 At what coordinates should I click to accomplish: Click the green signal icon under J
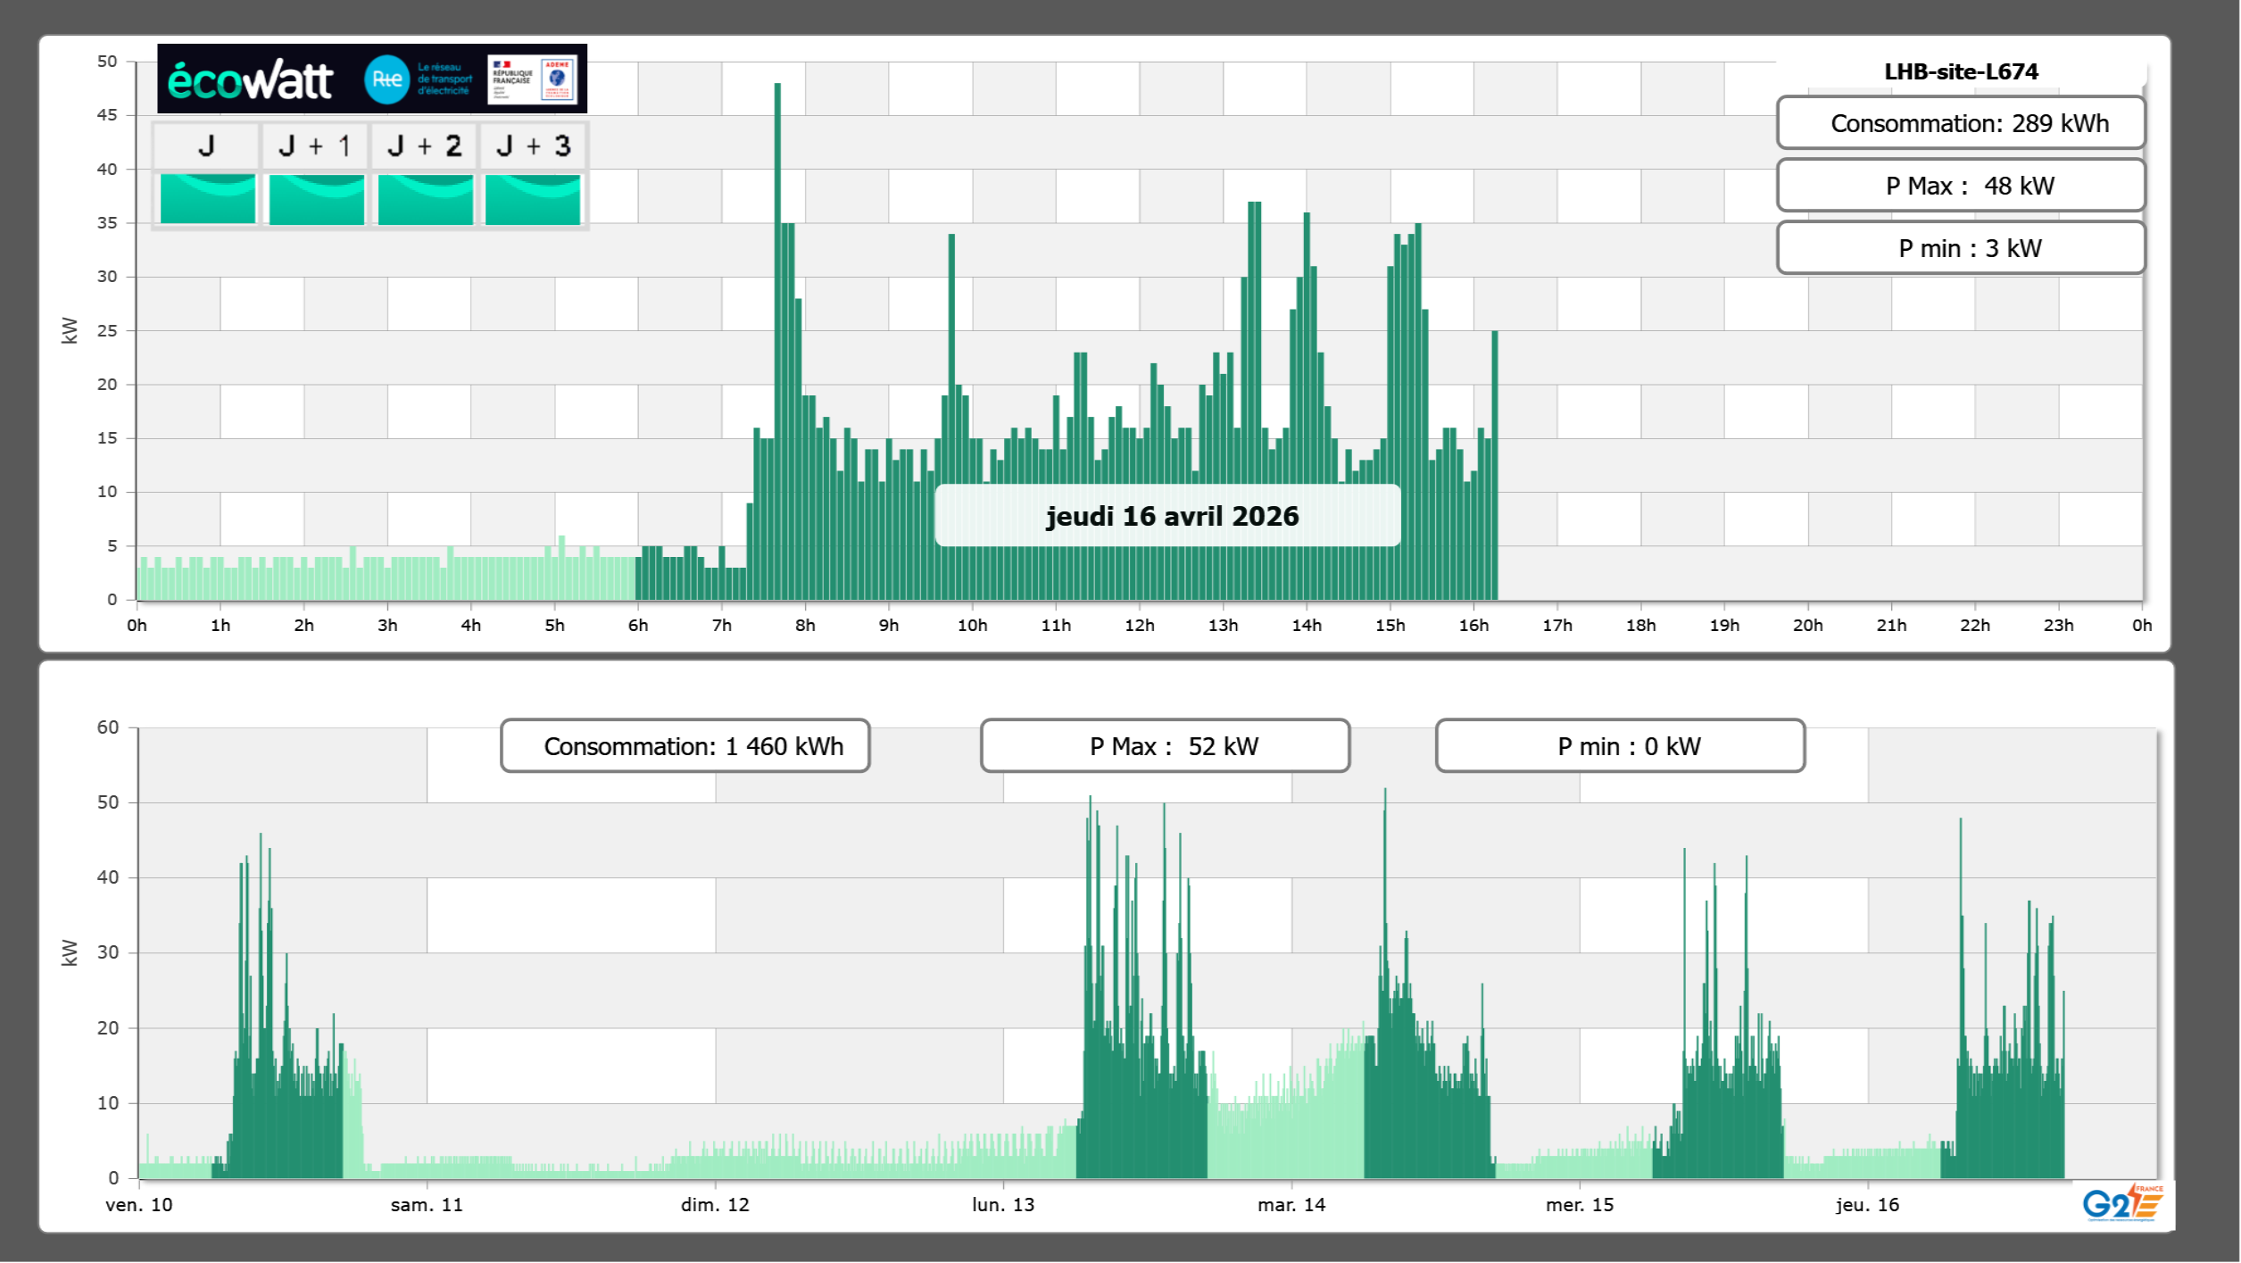click(x=207, y=198)
